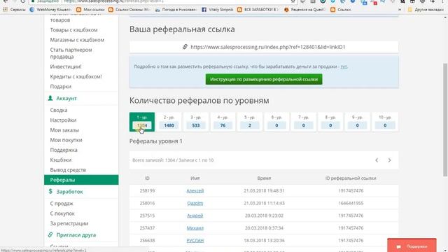Select the 8-ур. level tab

point(330,122)
